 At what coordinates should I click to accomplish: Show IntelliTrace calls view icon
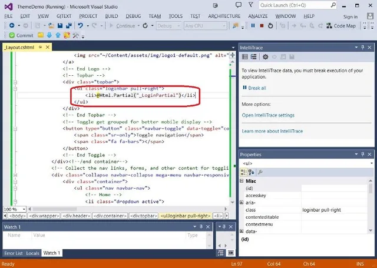pyautogui.click(x=253, y=57)
